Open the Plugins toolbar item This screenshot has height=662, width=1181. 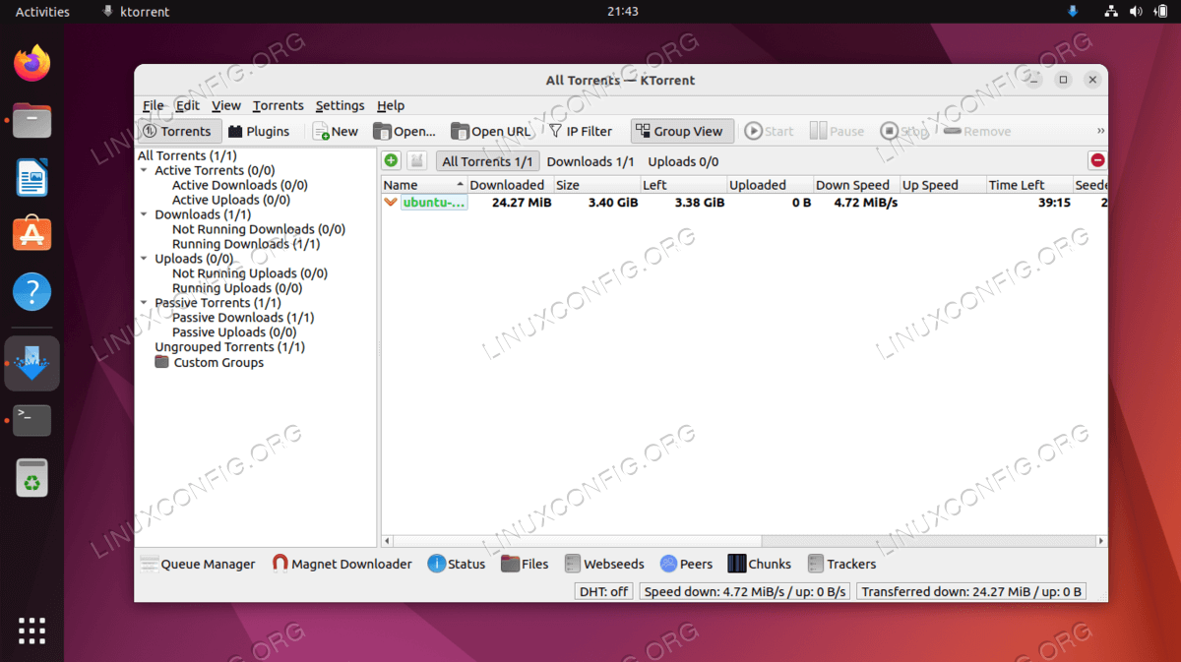point(258,131)
